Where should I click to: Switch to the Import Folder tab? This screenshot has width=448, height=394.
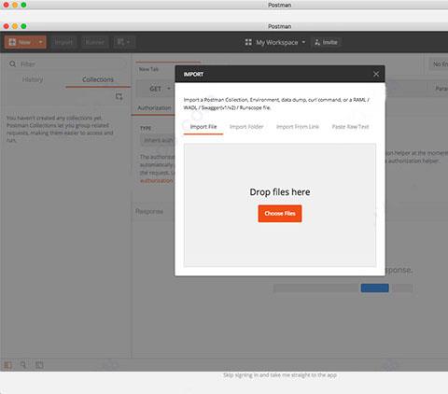click(x=246, y=127)
